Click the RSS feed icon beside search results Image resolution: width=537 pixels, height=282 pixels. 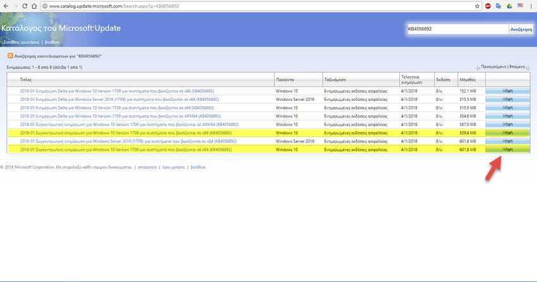10,56
